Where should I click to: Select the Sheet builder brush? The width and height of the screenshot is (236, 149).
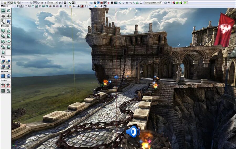pos(9,42)
